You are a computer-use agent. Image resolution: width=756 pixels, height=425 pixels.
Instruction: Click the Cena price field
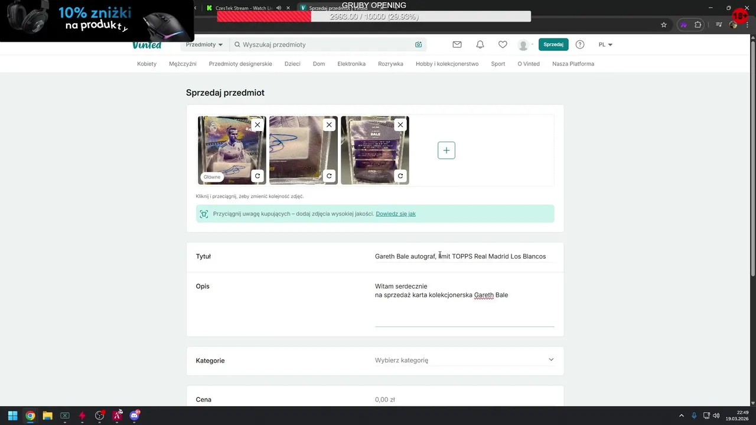(x=464, y=400)
